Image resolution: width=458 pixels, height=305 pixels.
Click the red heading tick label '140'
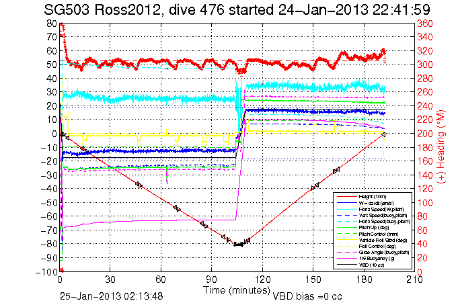(x=425, y=175)
